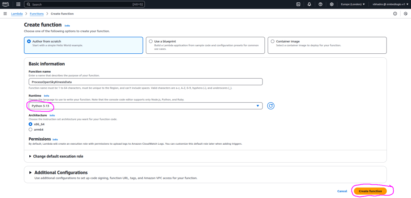Click the Create function button
Viewport: 411px width, 198px height.
(370, 191)
